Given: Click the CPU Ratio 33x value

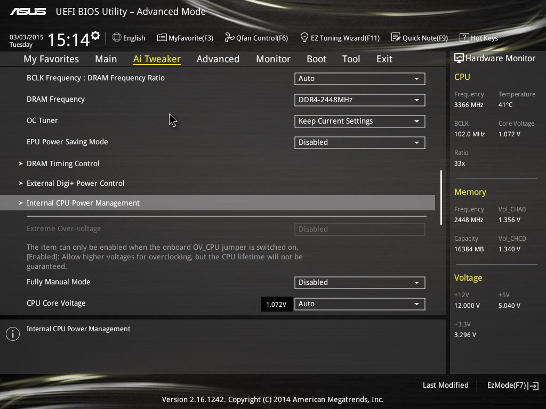Looking at the screenshot, I should pos(460,163).
